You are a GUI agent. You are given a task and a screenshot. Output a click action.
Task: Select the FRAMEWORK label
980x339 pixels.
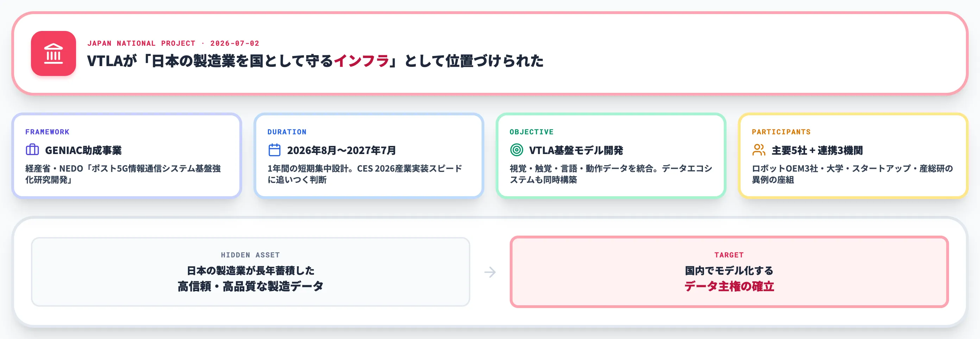(47, 132)
